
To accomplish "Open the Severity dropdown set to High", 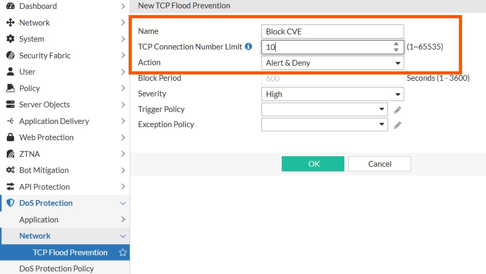I will (332, 94).
